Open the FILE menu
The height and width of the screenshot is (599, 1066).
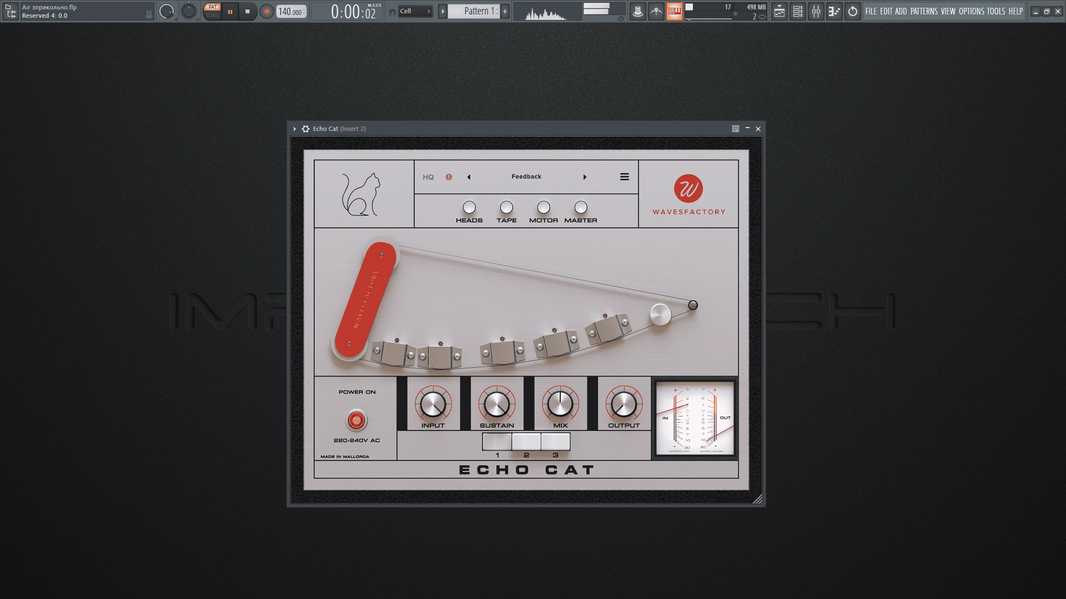(871, 11)
